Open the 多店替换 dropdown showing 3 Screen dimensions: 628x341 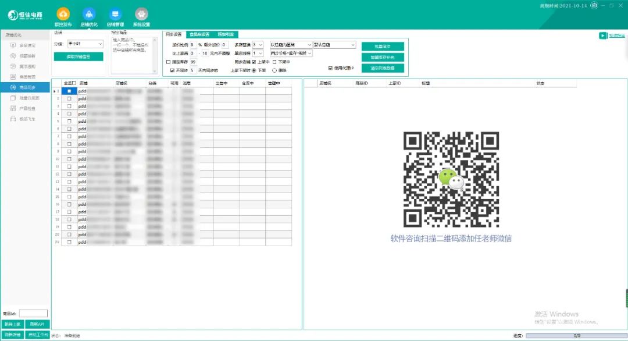click(258, 45)
